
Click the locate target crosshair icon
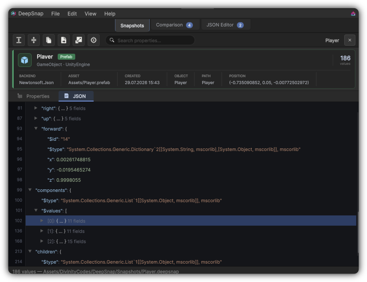(94, 40)
